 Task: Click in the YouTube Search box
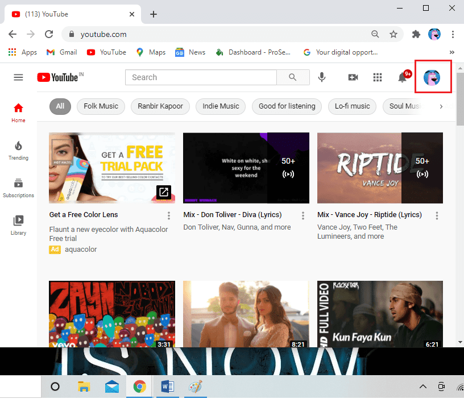201,77
